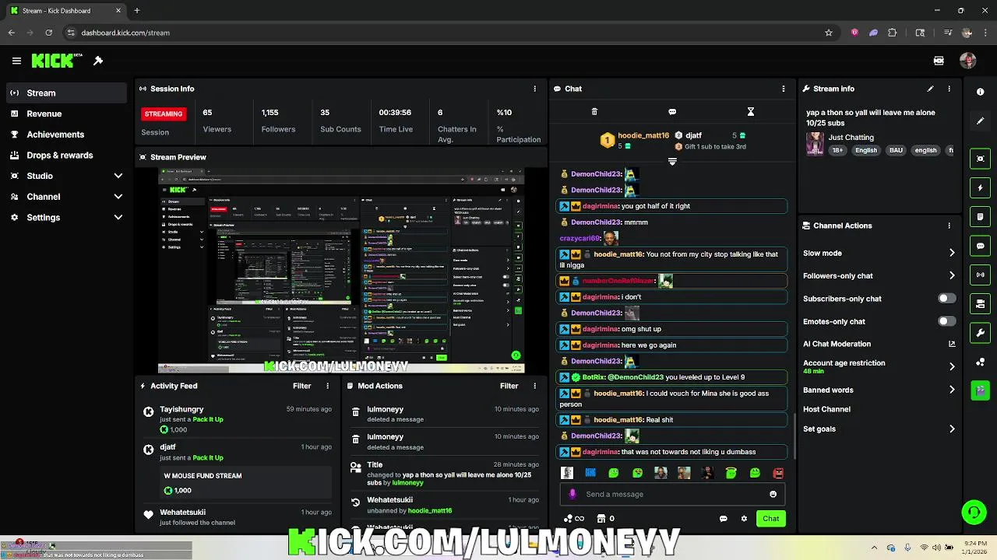Focus the Send a message field

tap(671, 495)
